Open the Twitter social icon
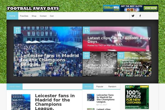Screen dimensions: 165x110 (133, 16)
